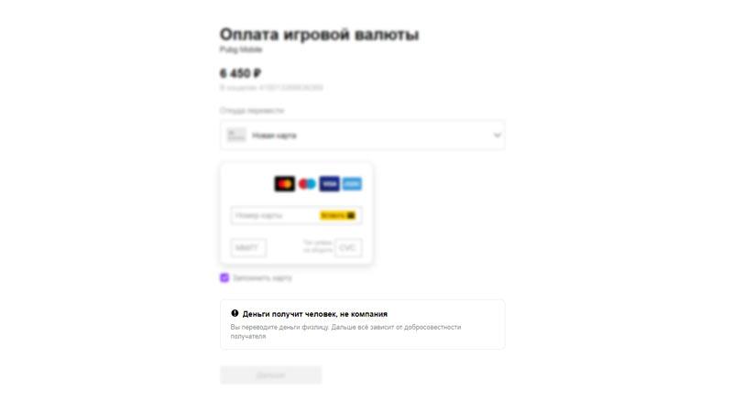Click the Maestro logo icon
Image resolution: width=733 pixels, height=412 pixels.
307,184
